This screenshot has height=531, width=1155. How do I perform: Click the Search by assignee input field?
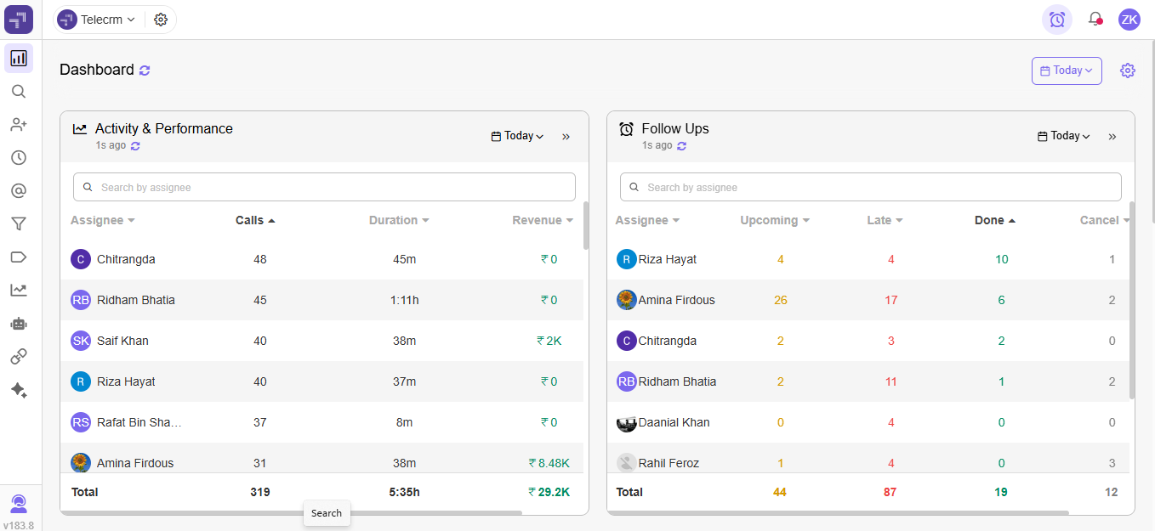323,186
